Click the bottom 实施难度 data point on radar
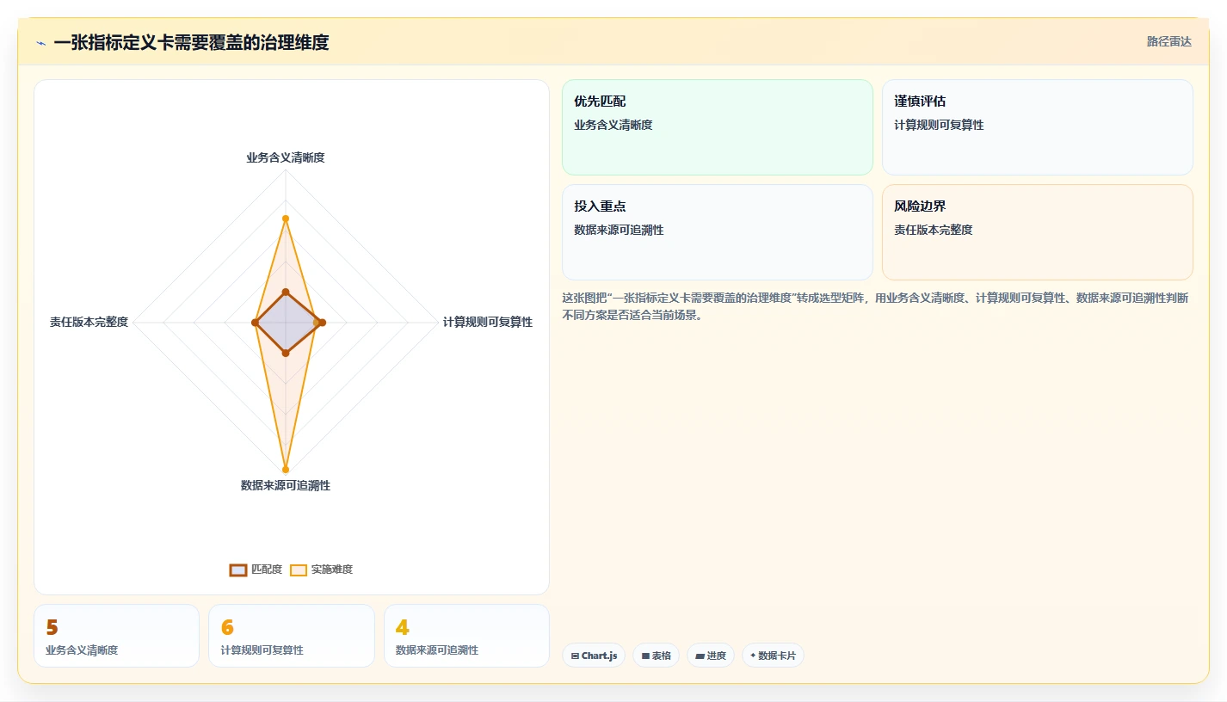 coord(286,470)
